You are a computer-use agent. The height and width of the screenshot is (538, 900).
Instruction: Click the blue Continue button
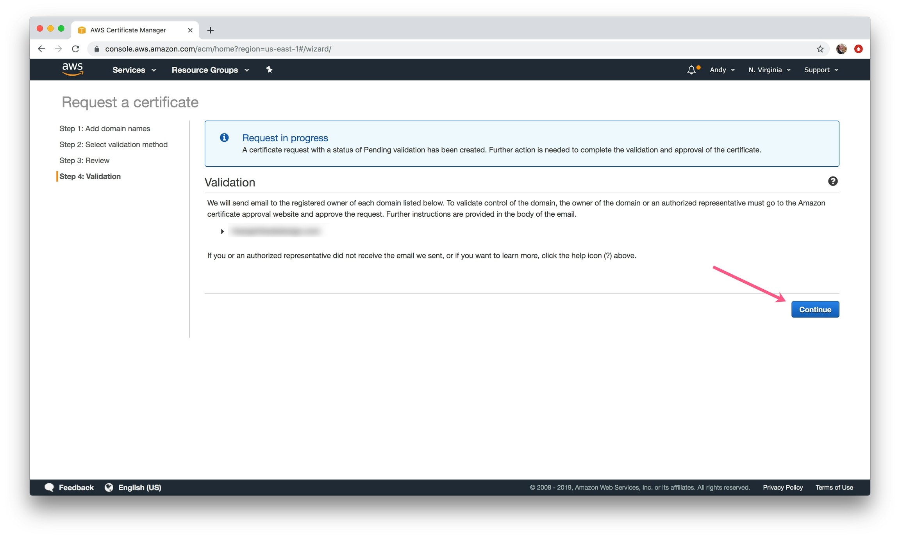click(815, 309)
